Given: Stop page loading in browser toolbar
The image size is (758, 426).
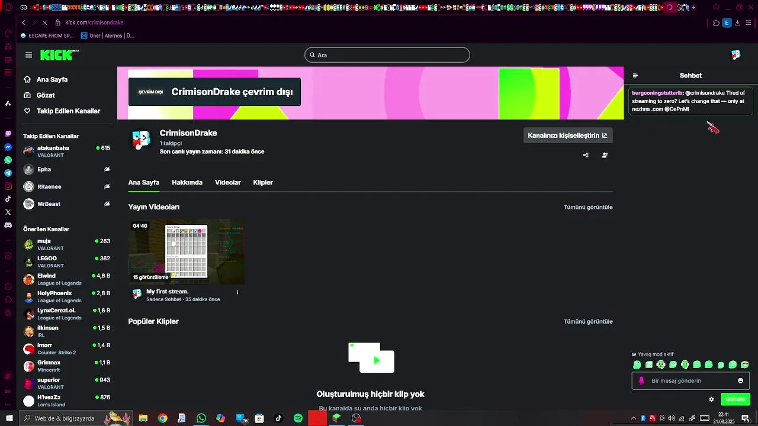Looking at the screenshot, I should (44, 22).
